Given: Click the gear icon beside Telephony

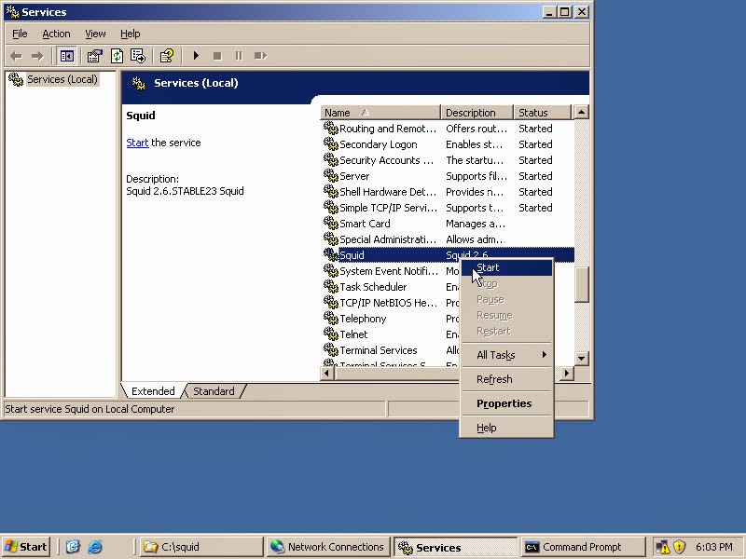Looking at the screenshot, I should 331,319.
